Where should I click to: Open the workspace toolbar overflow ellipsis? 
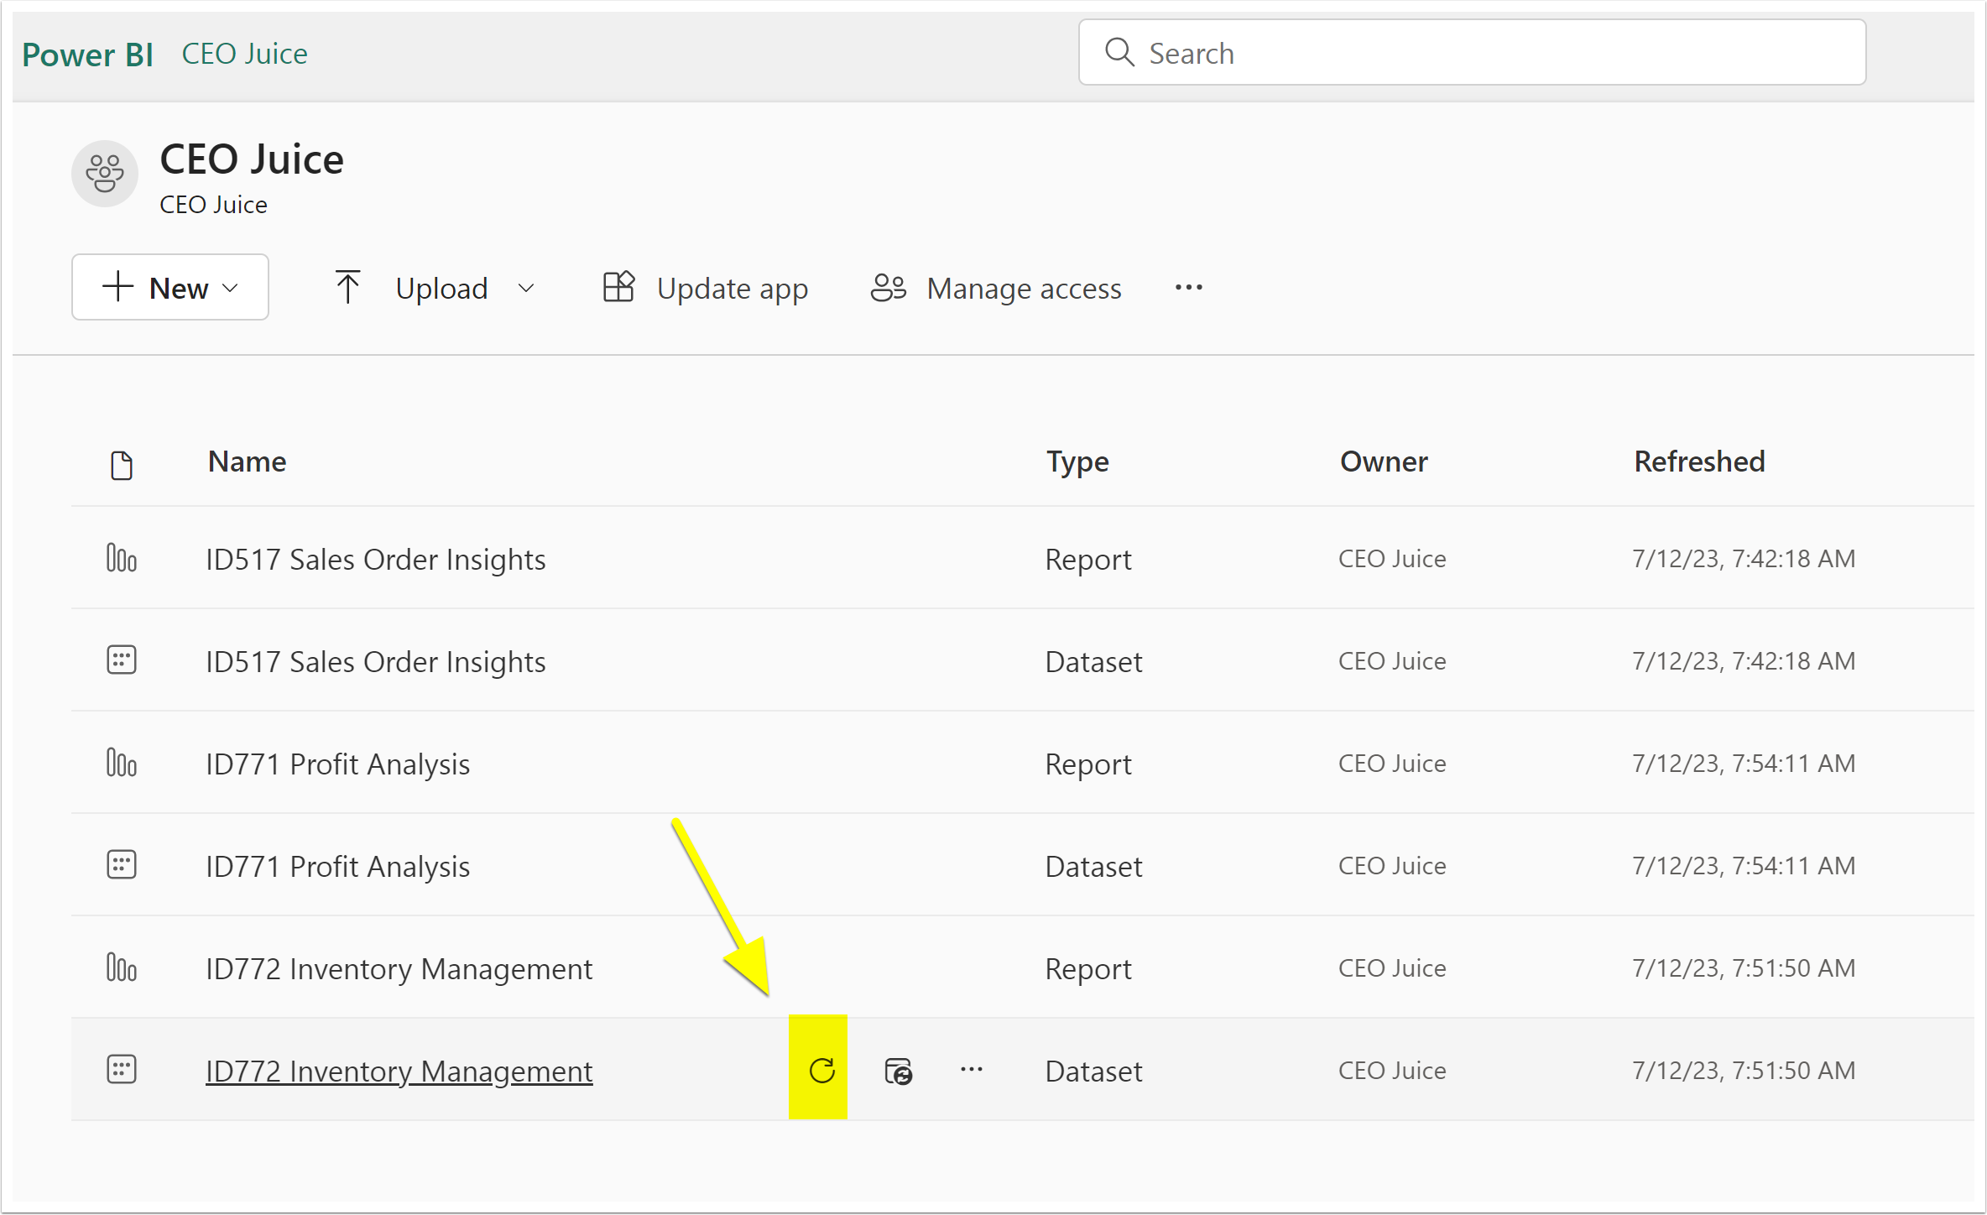(x=1188, y=288)
